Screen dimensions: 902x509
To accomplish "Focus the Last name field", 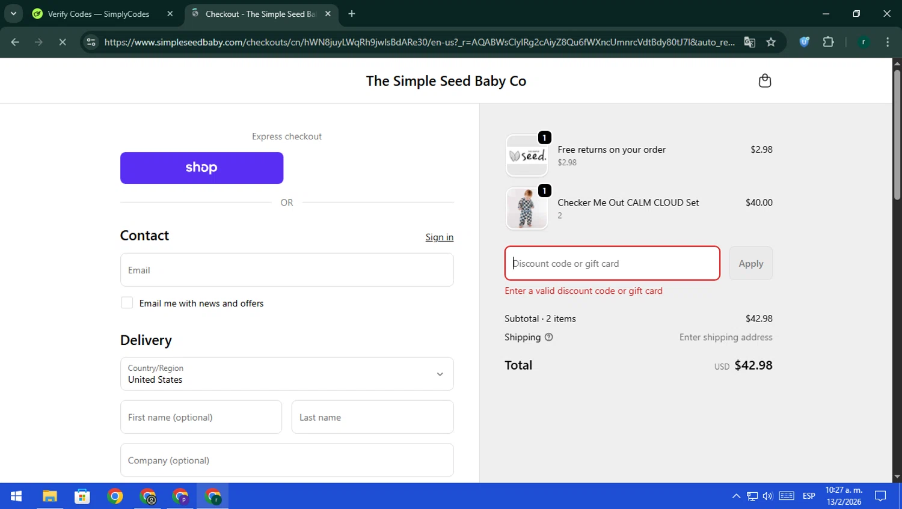I will pos(372,417).
